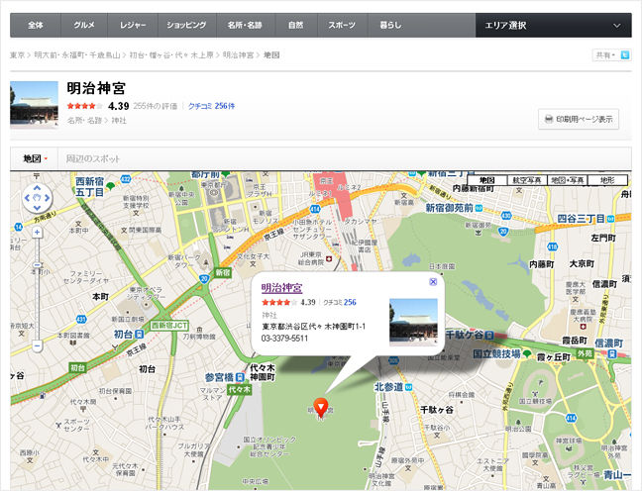Select the 周辺のスポット tab
This screenshot has height=491, width=642.
coord(93,158)
